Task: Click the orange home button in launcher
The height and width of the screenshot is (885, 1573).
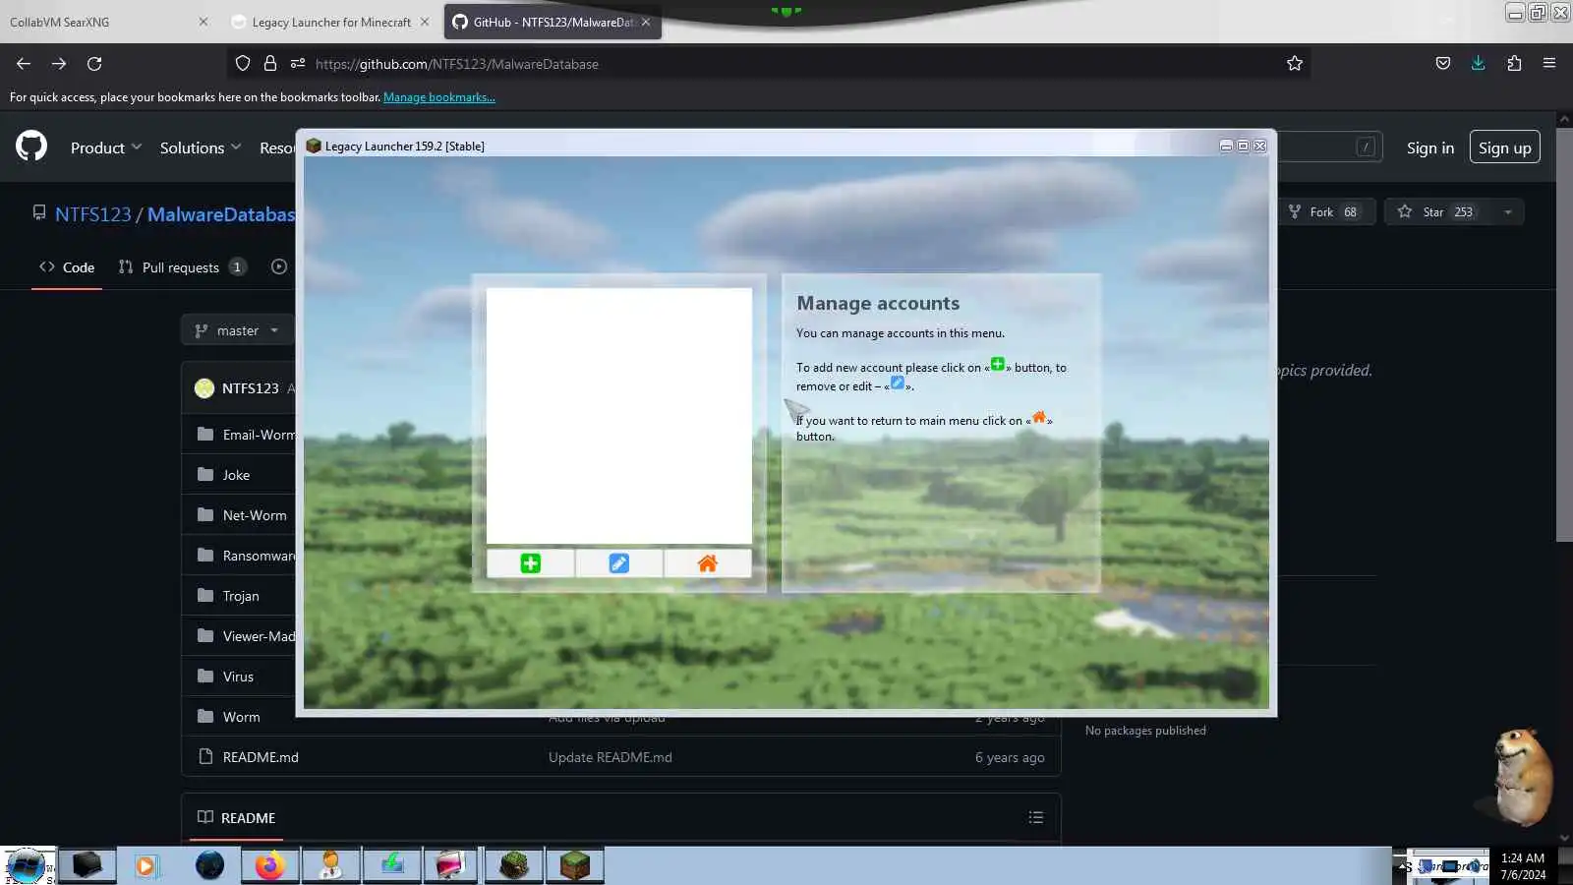Action: coord(707,563)
